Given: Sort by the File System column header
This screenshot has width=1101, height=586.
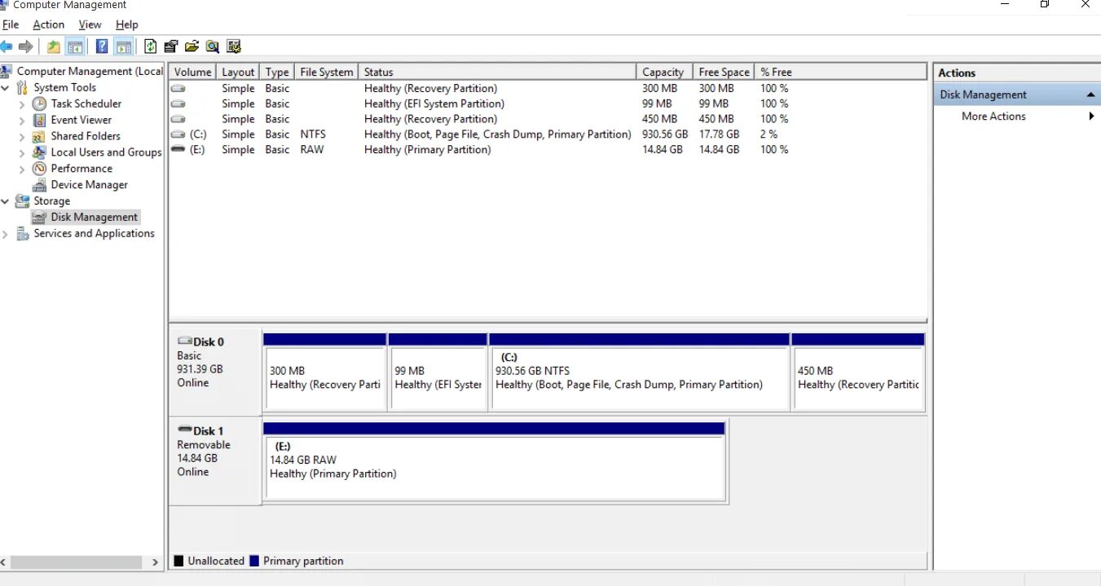Looking at the screenshot, I should click(326, 72).
